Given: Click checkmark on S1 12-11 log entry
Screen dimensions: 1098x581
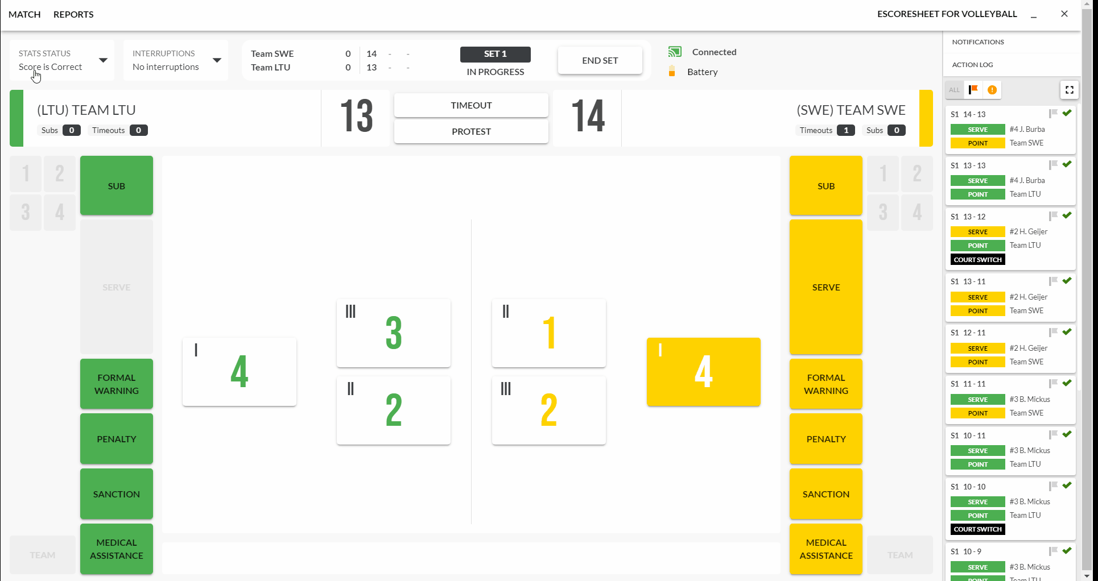Looking at the screenshot, I should click(x=1067, y=332).
